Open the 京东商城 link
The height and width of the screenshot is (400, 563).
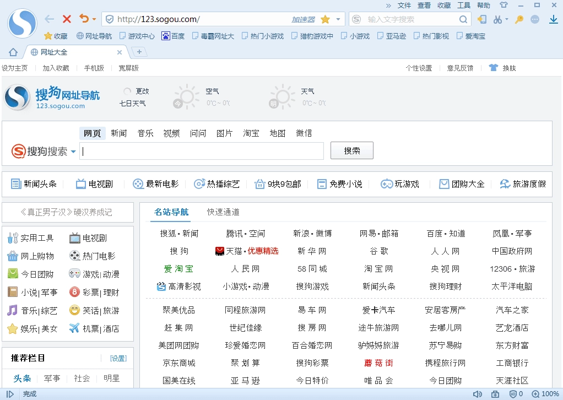[x=179, y=363]
